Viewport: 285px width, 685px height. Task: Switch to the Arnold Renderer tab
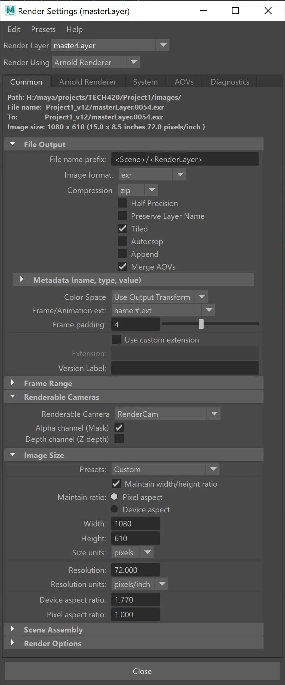88,82
